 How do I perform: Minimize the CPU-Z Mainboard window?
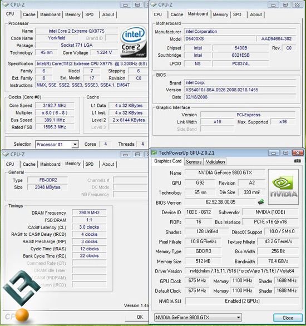[x=273, y=5]
